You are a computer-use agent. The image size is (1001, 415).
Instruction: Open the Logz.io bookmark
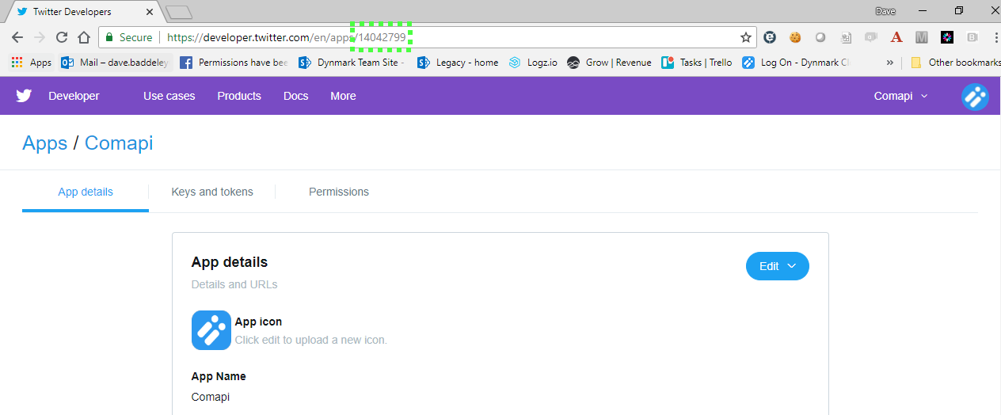533,63
